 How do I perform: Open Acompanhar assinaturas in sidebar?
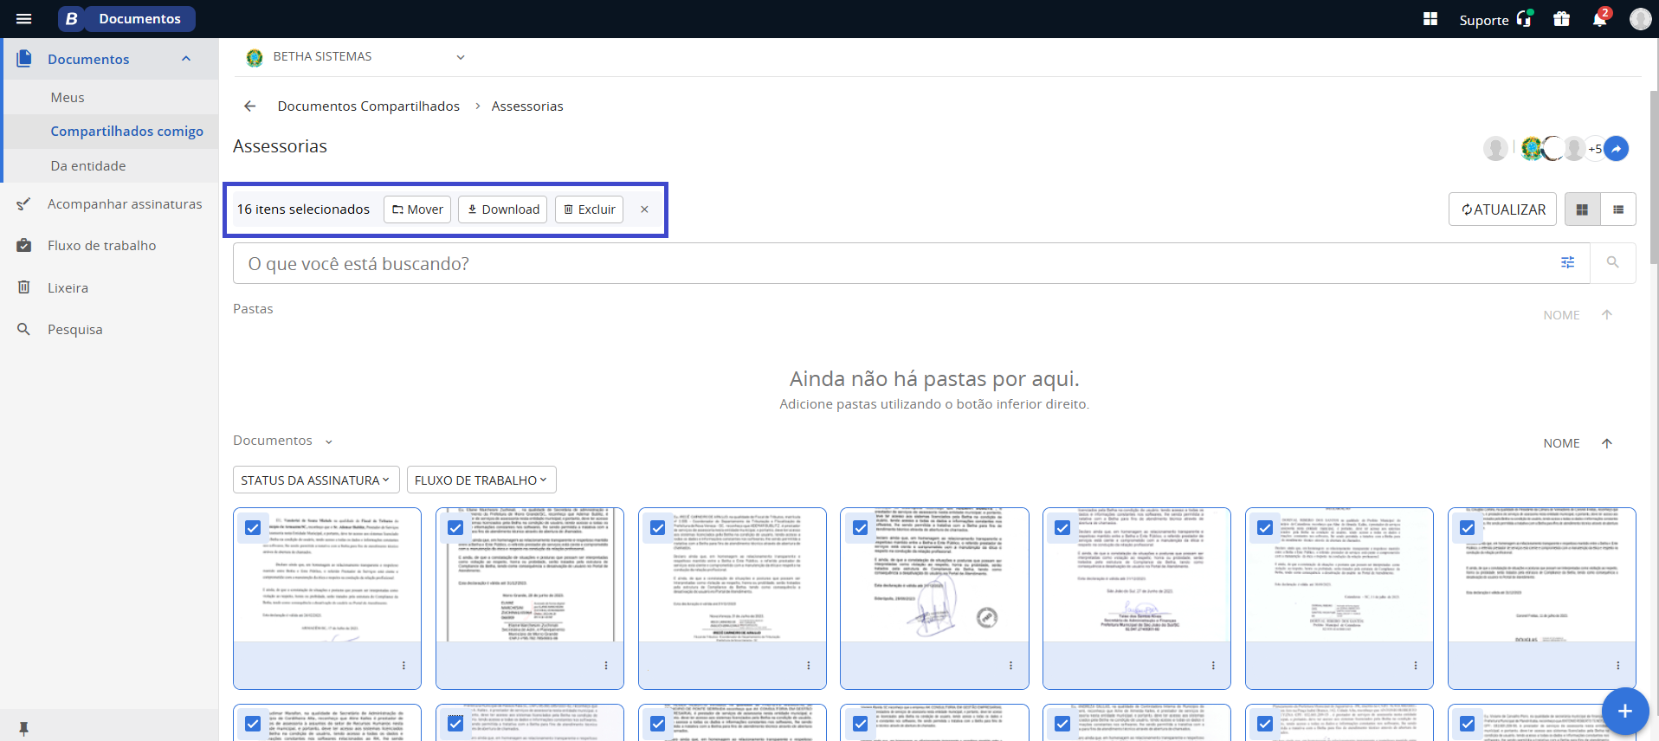124,204
